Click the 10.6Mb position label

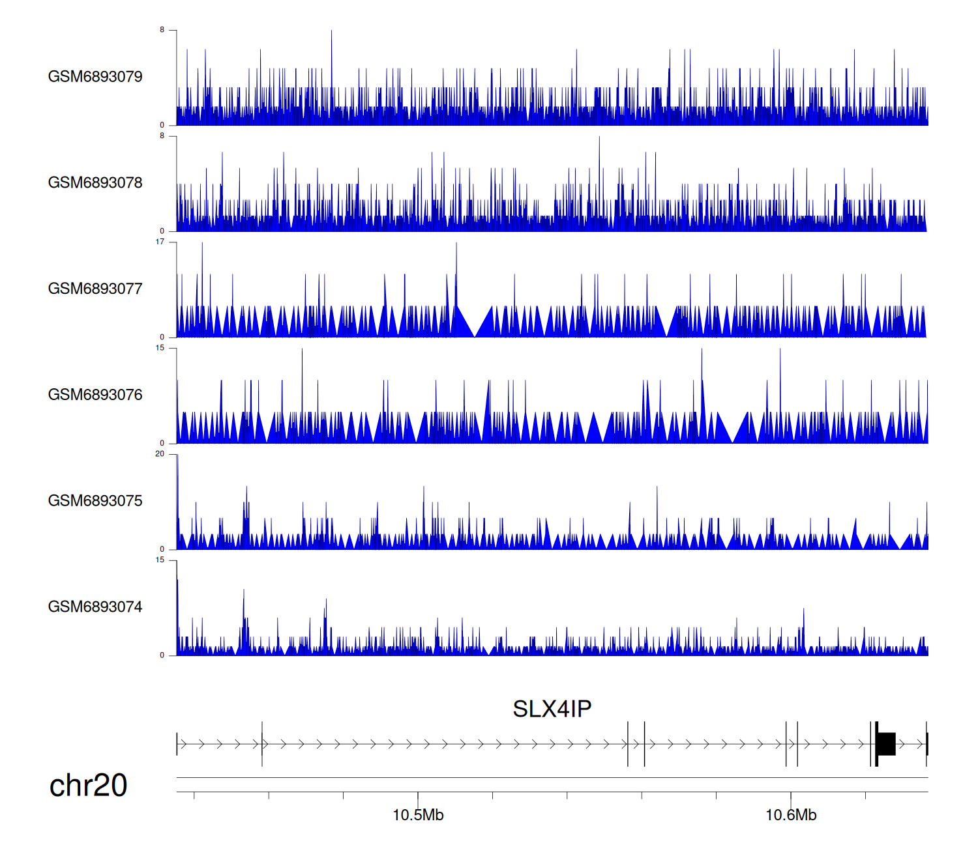(x=791, y=815)
